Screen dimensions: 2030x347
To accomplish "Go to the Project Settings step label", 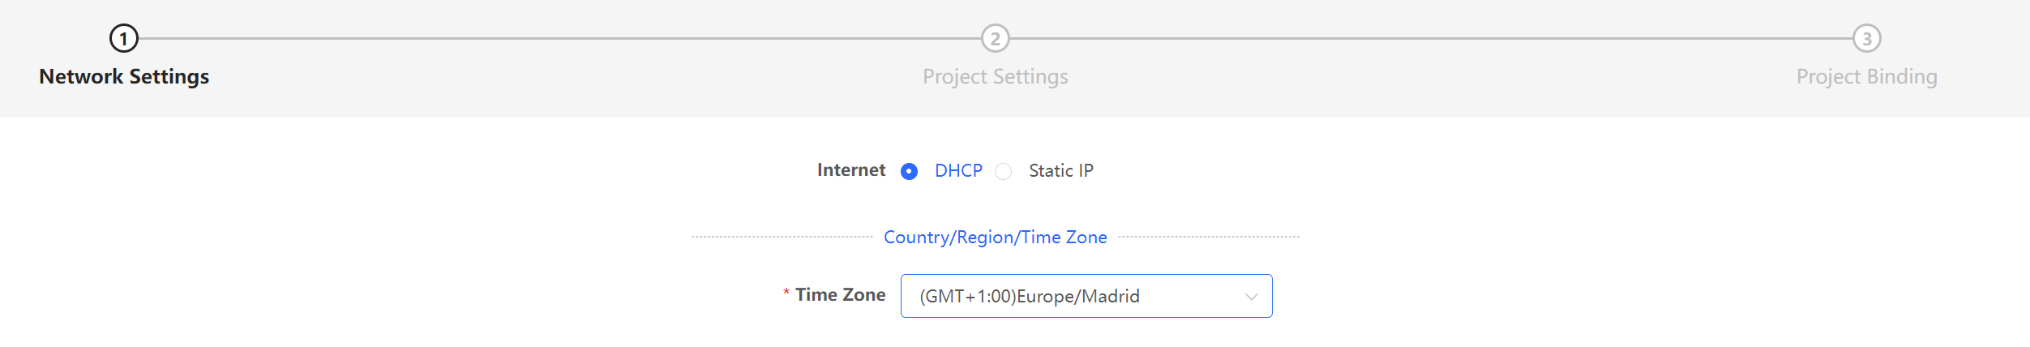I will 996,77.
